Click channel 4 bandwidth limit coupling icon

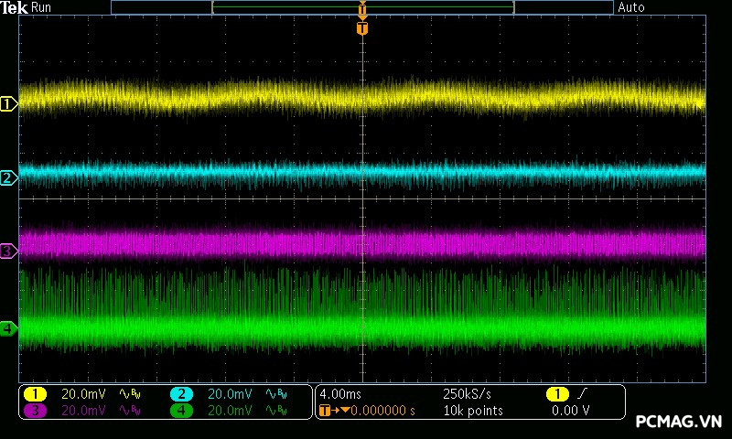point(276,411)
